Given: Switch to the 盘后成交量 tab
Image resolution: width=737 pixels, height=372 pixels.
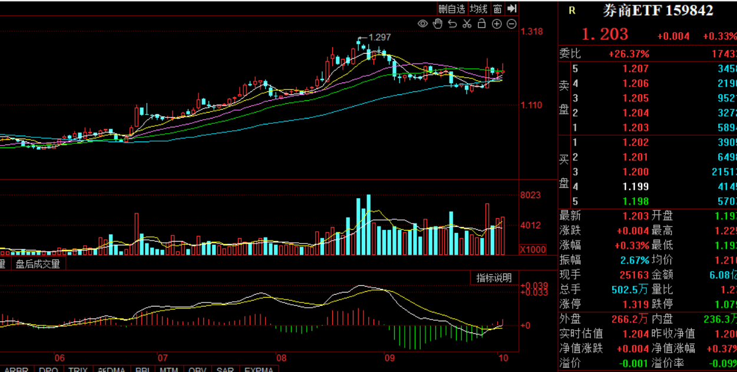Looking at the screenshot, I should point(38,264).
